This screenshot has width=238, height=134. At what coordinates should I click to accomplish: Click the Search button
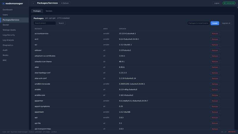[61, 23]
